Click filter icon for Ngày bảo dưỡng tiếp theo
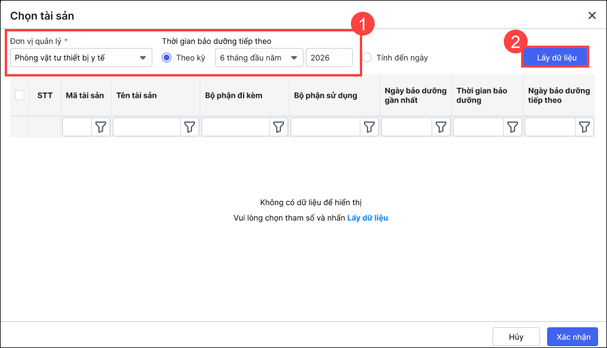The width and height of the screenshot is (607, 348). [584, 127]
